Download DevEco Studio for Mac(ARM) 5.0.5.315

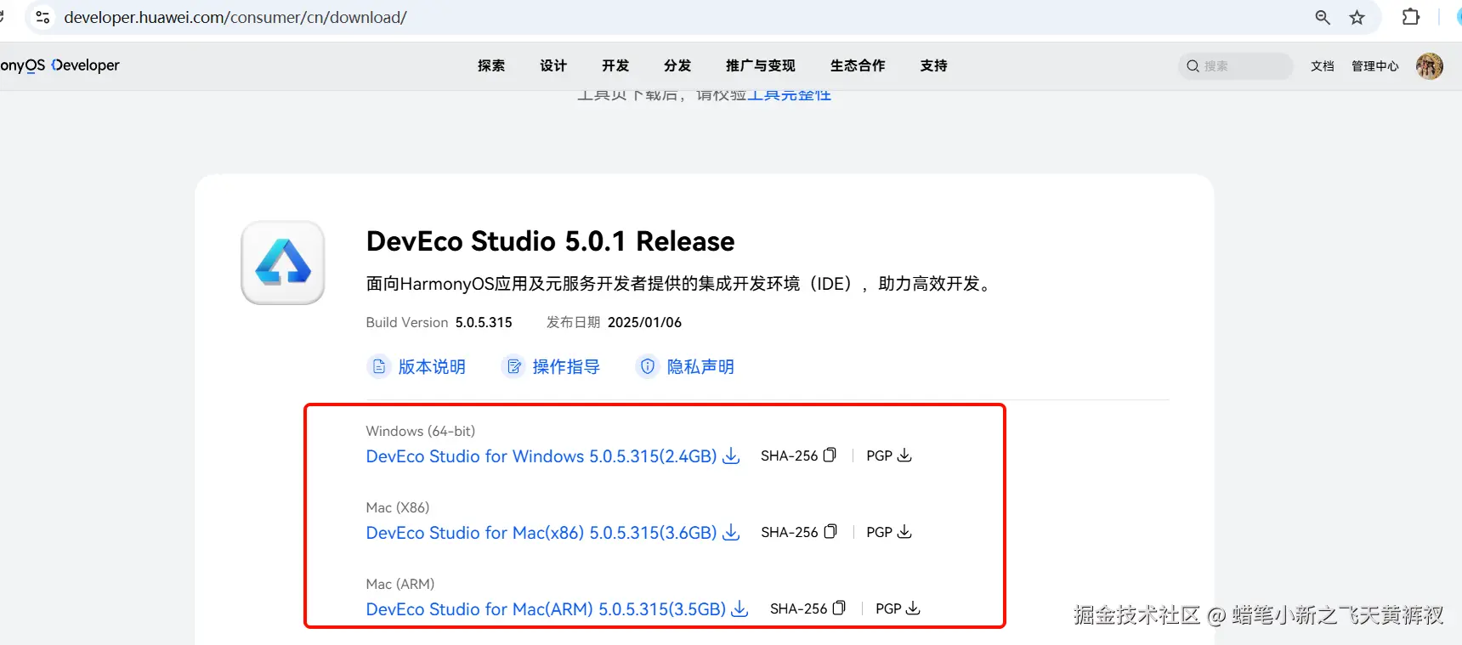pos(546,609)
